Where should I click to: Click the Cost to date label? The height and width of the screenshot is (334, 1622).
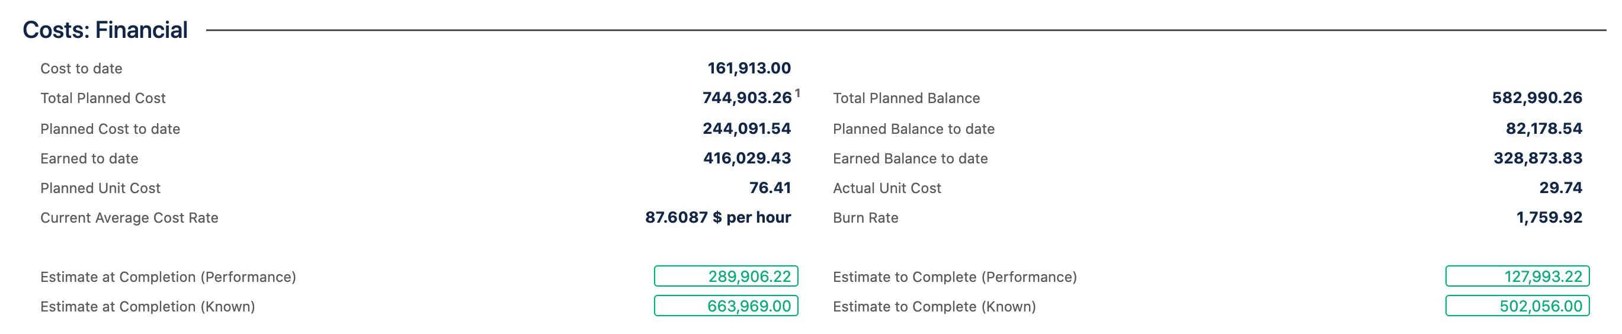coord(81,69)
